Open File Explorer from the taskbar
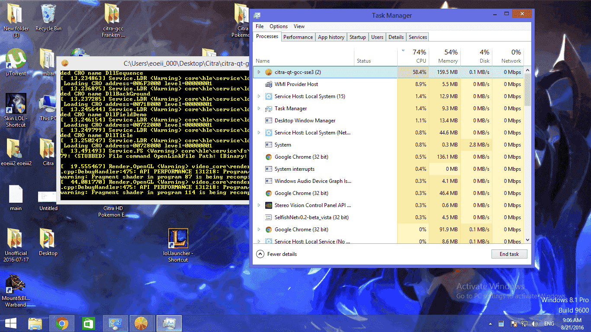This screenshot has width=591, height=332. point(35,323)
